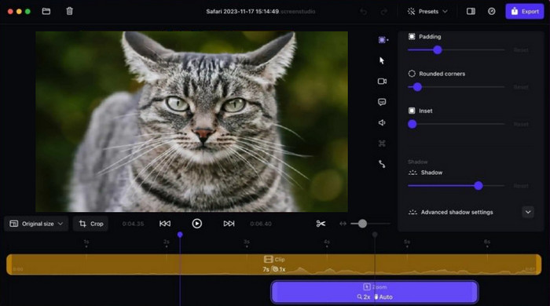550x306 pixels.
Task: Select the audio speaker icon
Action: [x=382, y=122]
